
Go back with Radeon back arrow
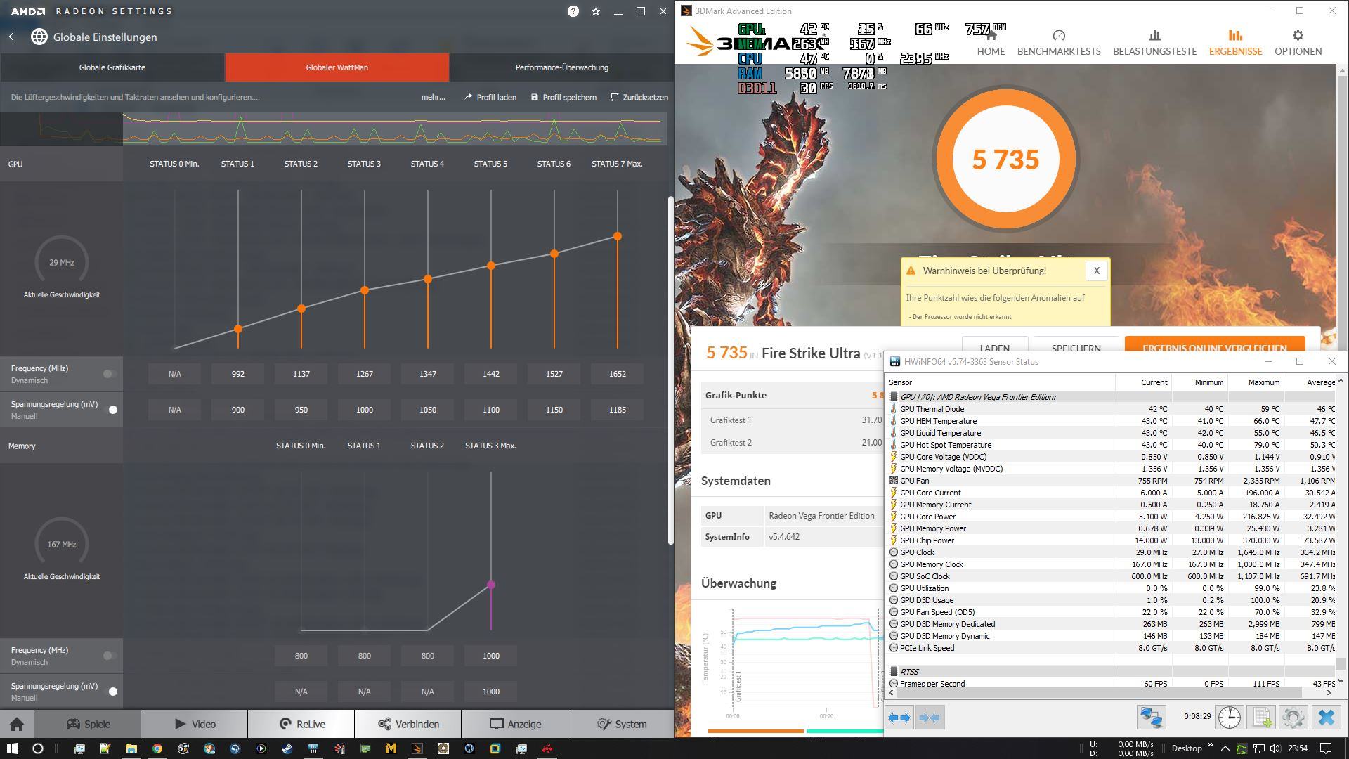11,37
